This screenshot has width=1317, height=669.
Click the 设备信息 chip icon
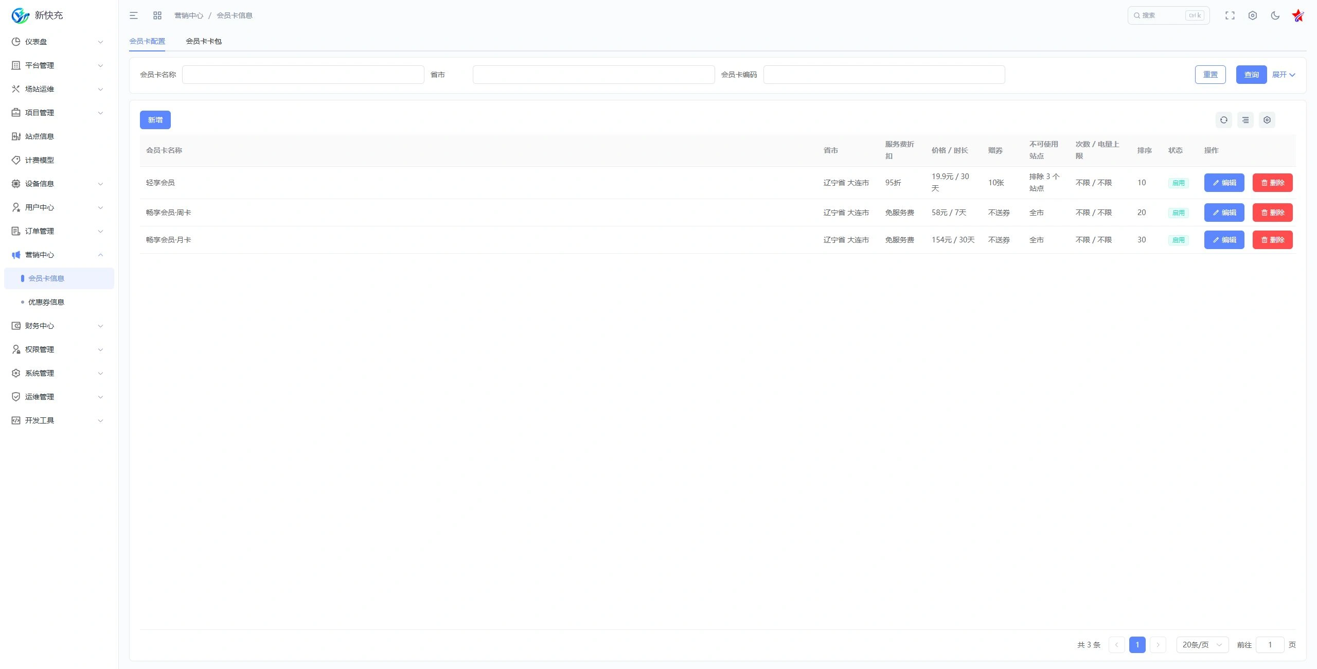pyautogui.click(x=16, y=184)
